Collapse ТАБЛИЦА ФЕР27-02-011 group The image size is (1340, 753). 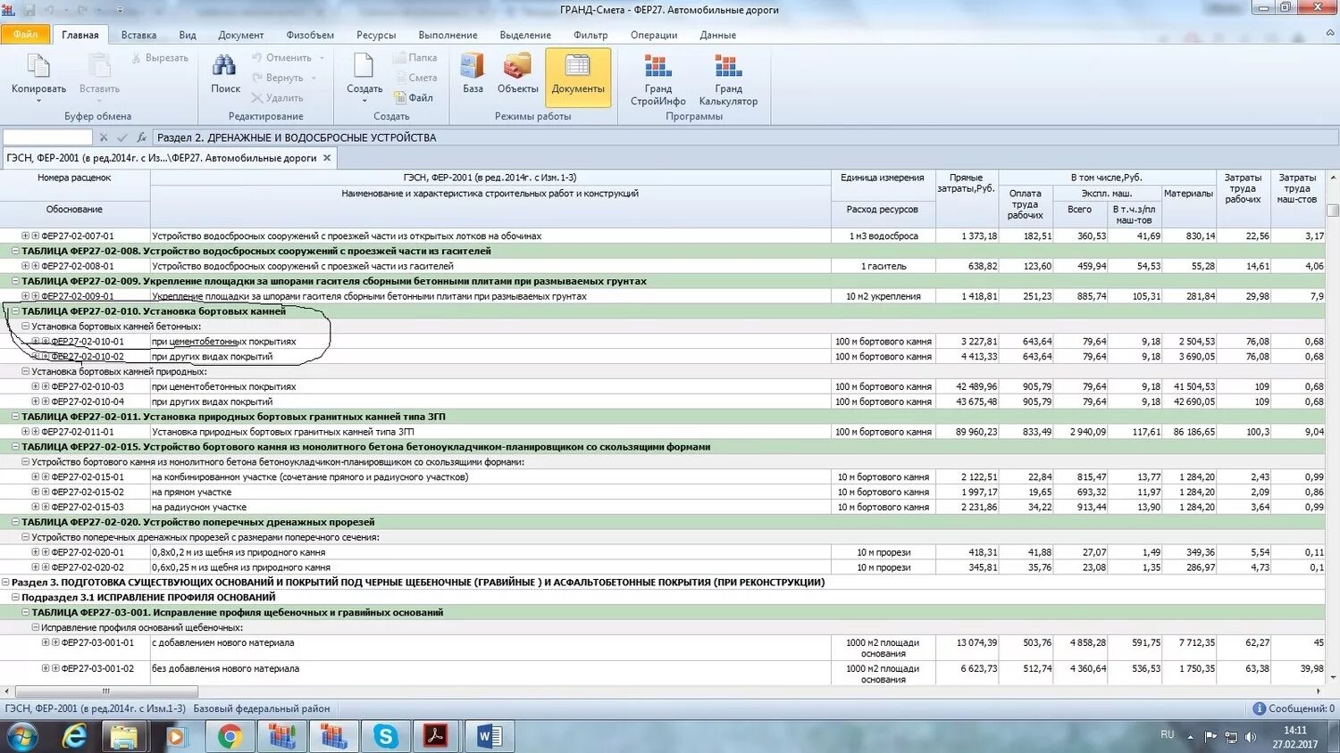pyautogui.click(x=15, y=417)
